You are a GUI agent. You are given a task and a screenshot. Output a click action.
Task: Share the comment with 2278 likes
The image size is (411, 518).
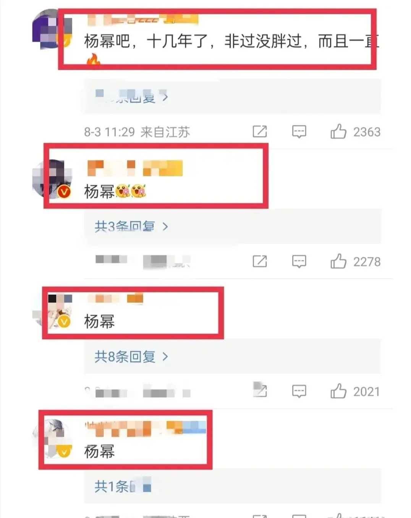[260, 262]
